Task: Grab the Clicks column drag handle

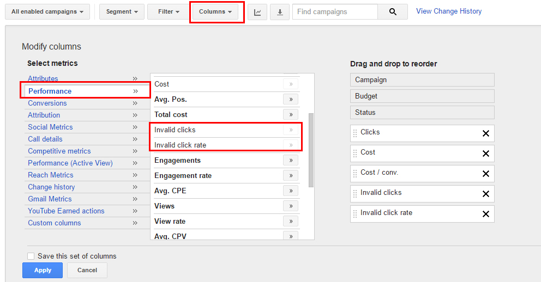Action: (355, 133)
